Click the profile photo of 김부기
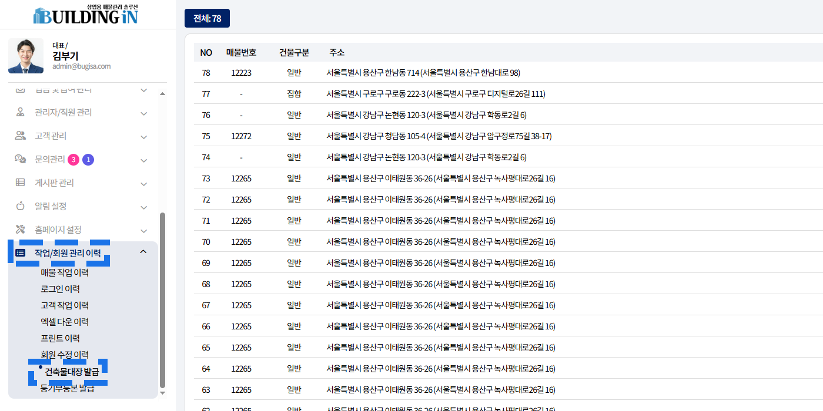Viewport: 823px width, 411px height. pyautogui.click(x=26, y=56)
